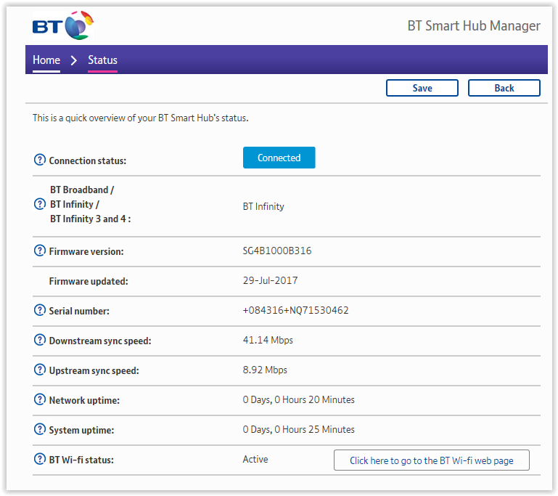Screen dimensions: 558x496
Task: Select firmware updated date 29-Jul-2017
Action: point(270,280)
